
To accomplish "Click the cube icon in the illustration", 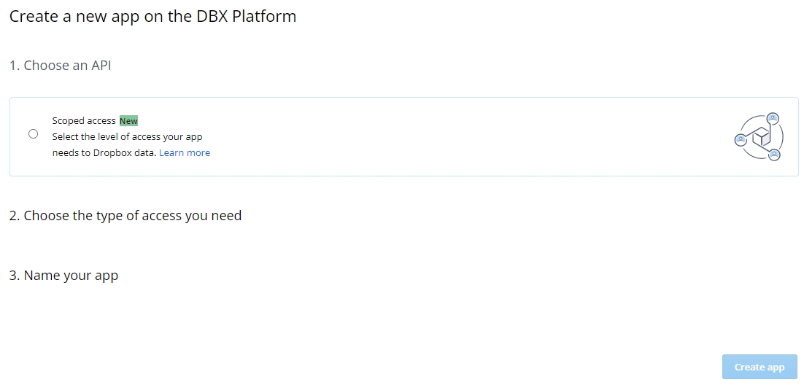I will coord(761,136).
